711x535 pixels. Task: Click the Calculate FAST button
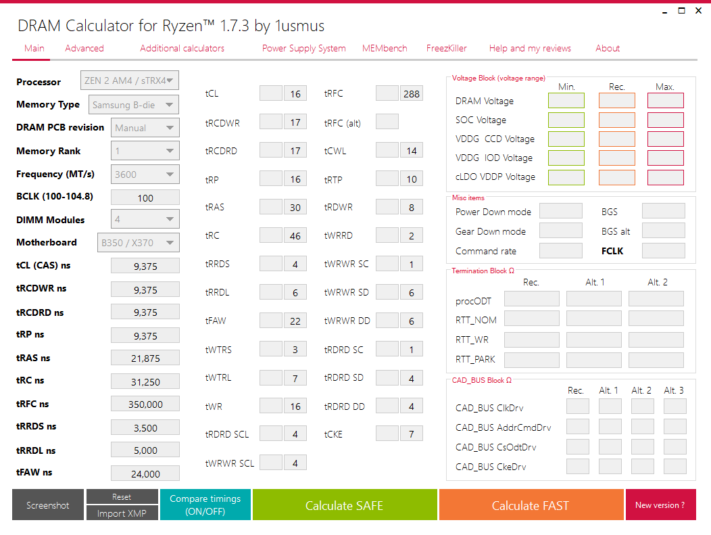point(531,505)
